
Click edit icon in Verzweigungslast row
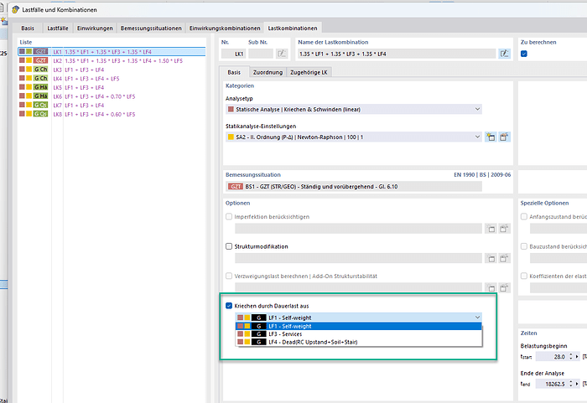tap(504, 287)
